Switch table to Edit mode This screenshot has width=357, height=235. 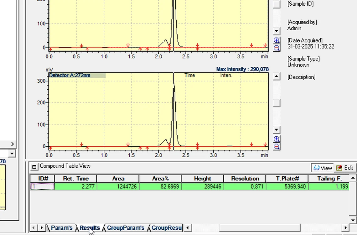(344, 168)
